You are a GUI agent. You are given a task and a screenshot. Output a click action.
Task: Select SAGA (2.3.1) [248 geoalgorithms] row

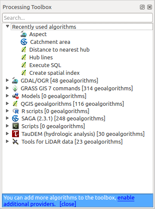63,119
